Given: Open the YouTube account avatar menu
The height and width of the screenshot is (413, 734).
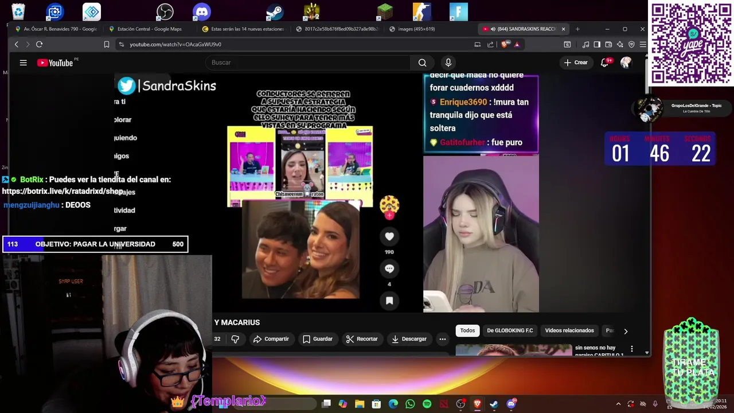Looking at the screenshot, I should tap(626, 63).
